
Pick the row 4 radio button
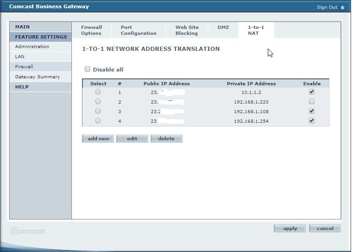(98, 121)
